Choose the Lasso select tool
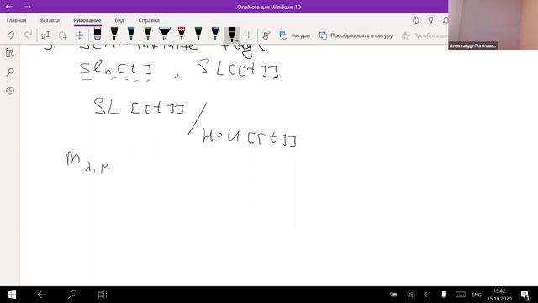538x303 pixels. (x=62, y=35)
